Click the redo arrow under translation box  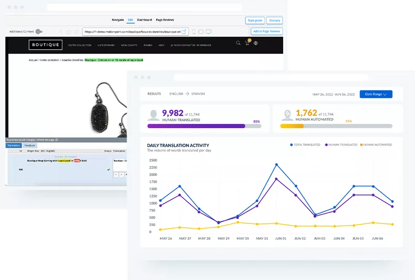click(121, 175)
